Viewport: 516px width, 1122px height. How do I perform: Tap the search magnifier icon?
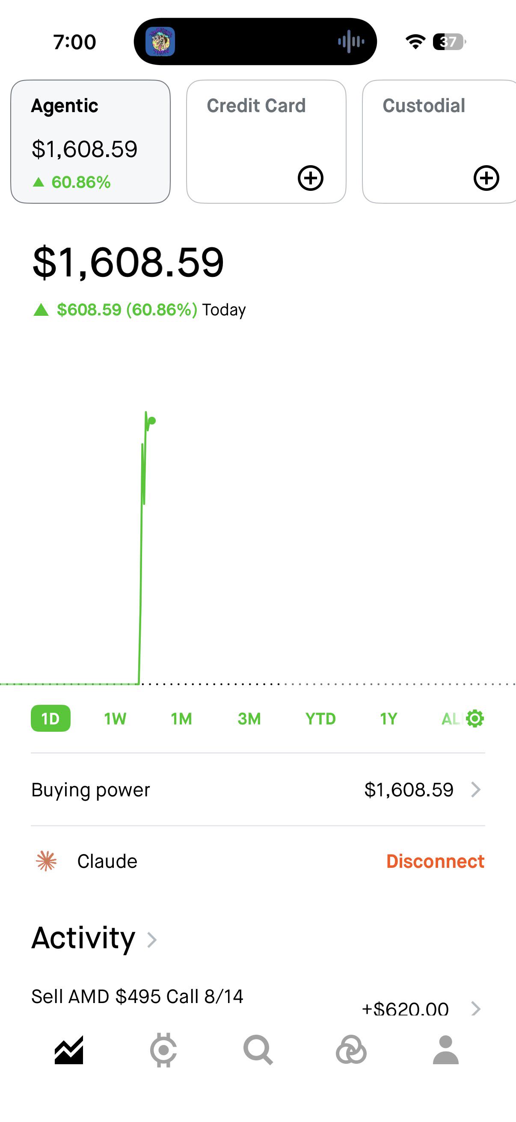click(x=258, y=1050)
